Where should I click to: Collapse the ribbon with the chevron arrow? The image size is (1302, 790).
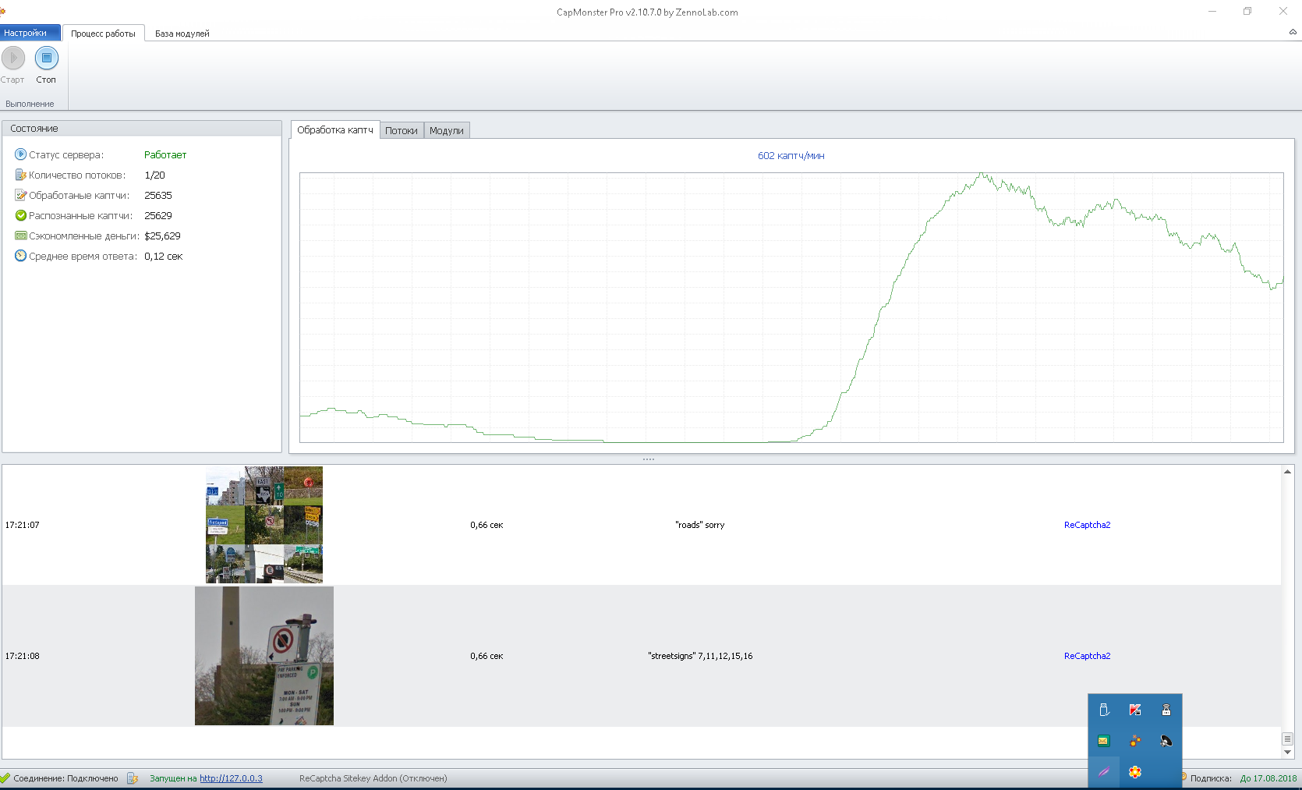(x=1293, y=32)
